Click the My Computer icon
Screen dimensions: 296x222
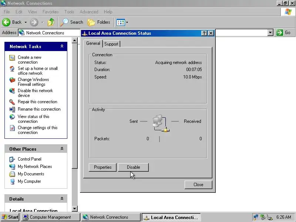coord(12,182)
